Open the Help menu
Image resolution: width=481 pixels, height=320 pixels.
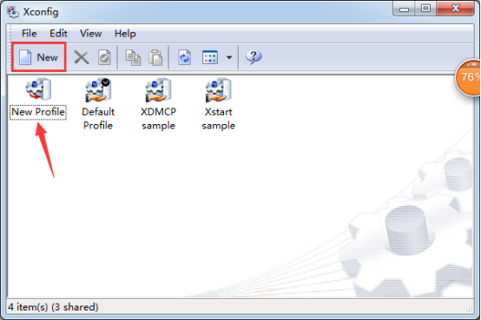coord(125,33)
